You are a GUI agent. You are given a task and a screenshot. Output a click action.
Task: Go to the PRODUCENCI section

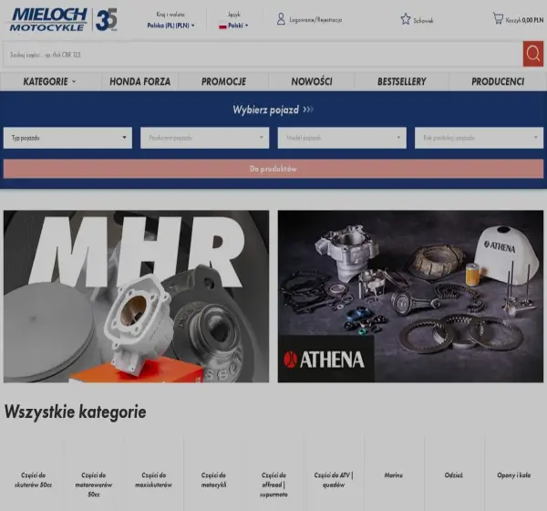coord(498,82)
